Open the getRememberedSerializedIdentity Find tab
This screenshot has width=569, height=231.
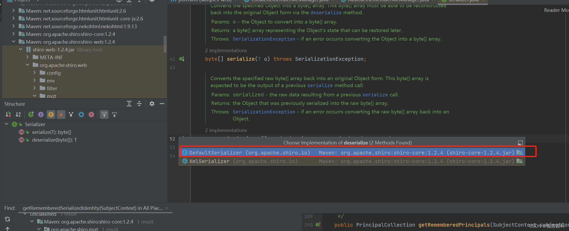coord(93,208)
